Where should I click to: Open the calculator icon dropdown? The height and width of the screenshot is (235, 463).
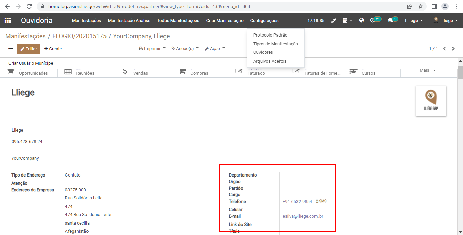347,21
